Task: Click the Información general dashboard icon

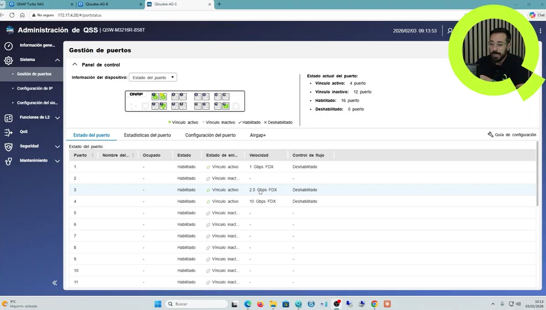Action: click(x=8, y=46)
